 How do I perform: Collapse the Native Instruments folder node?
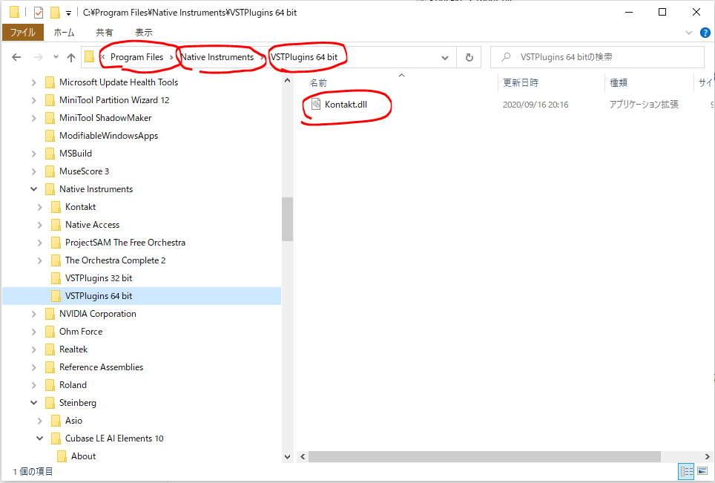point(33,189)
